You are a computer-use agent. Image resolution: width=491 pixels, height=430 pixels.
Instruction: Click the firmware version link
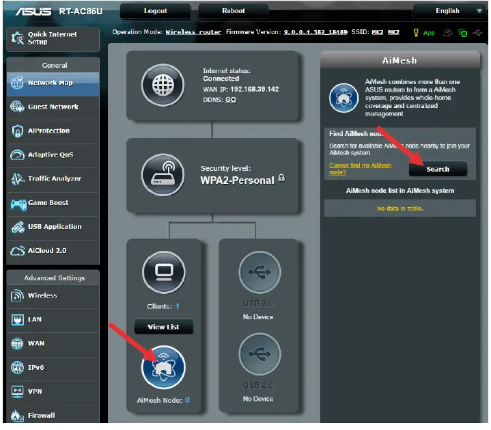point(315,32)
